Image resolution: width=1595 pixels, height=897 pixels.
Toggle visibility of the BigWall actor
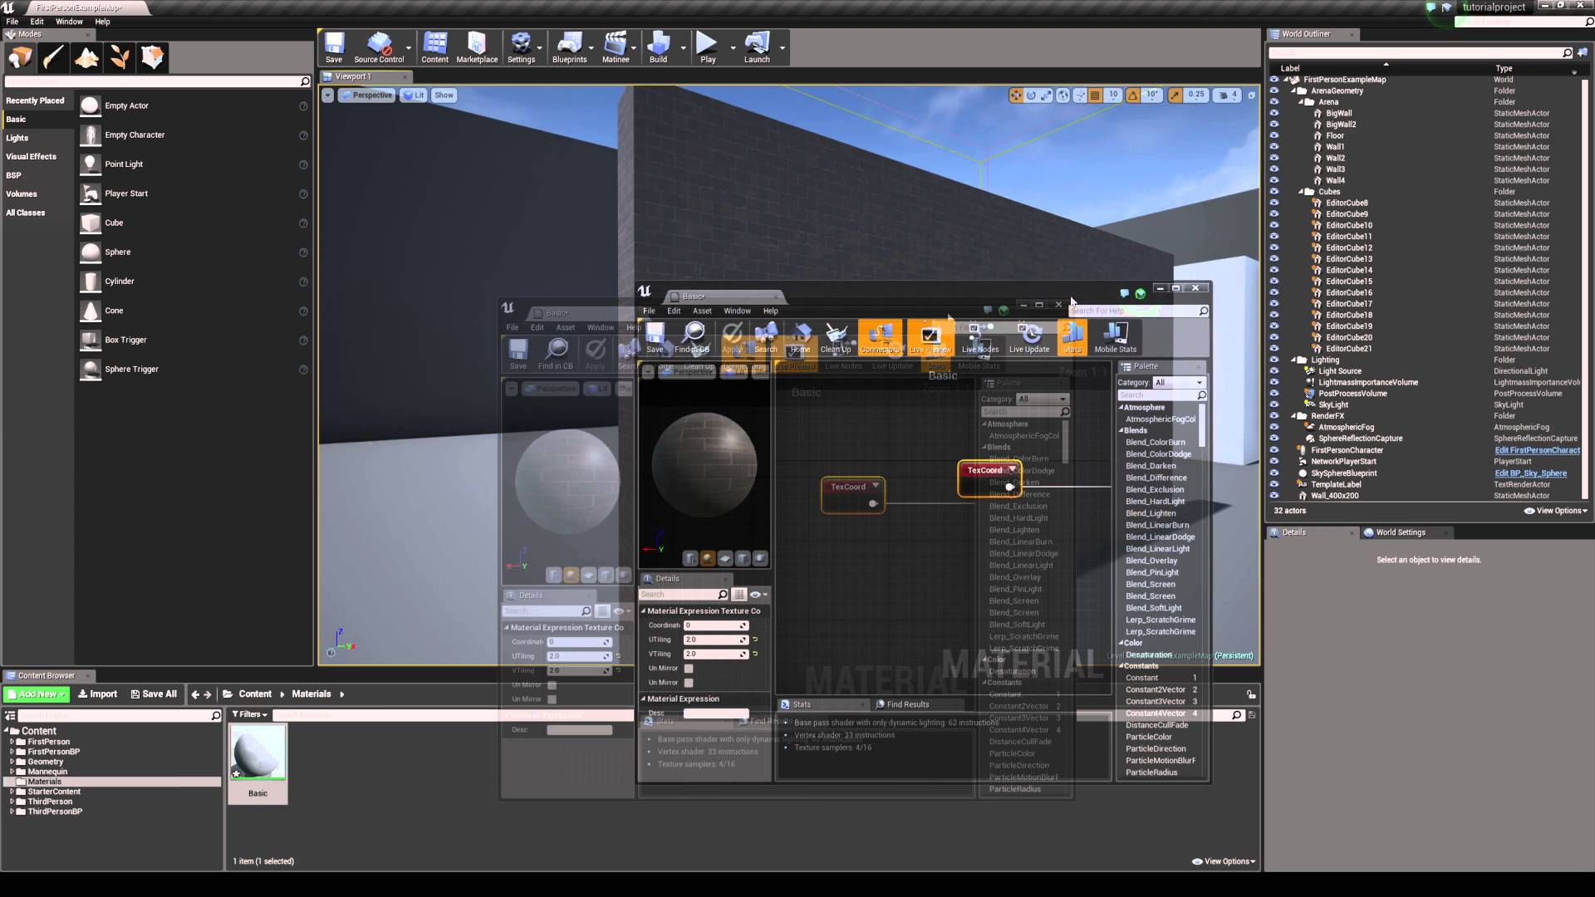click(x=1276, y=113)
